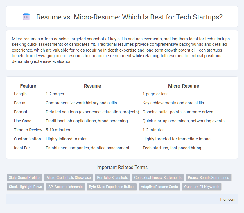The width and height of the screenshot is (244, 213).
Task: Select the '1 page or less' cell
Action: pyautogui.click(x=184, y=94)
